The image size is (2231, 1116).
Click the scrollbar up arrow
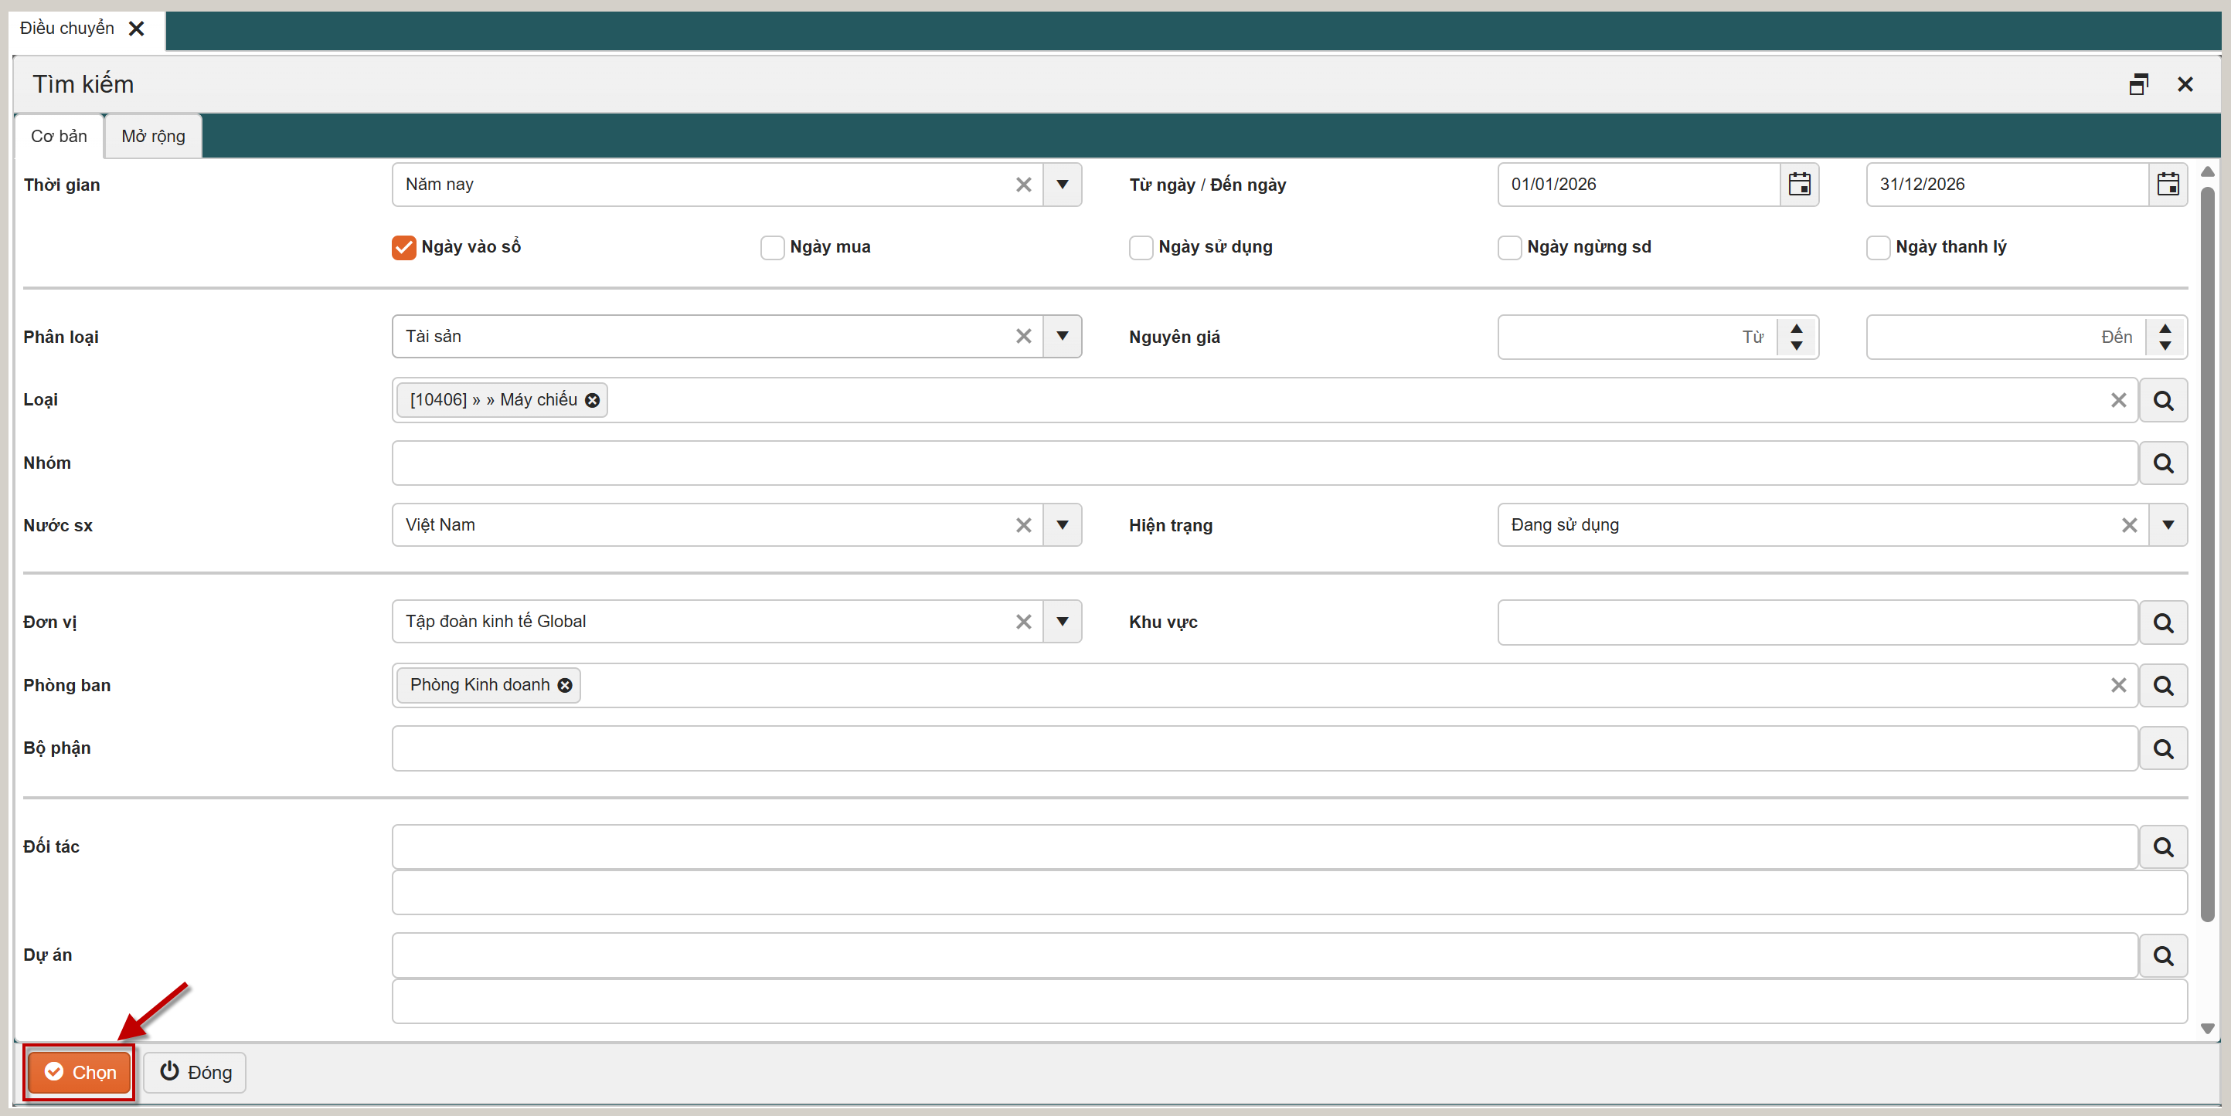coord(2208,172)
